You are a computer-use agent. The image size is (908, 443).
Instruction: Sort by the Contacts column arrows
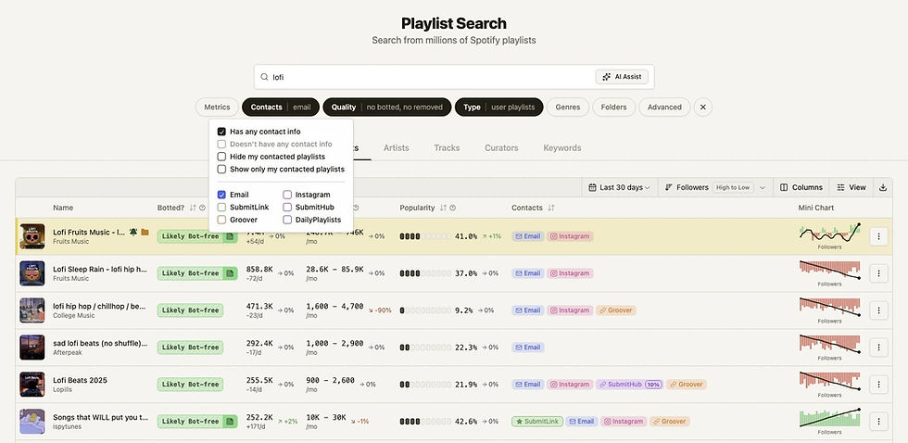click(550, 208)
